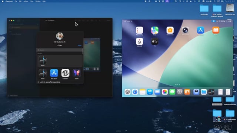Tap Keynote in the iPad dock
This screenshot has height=133, width=237.
150,92
